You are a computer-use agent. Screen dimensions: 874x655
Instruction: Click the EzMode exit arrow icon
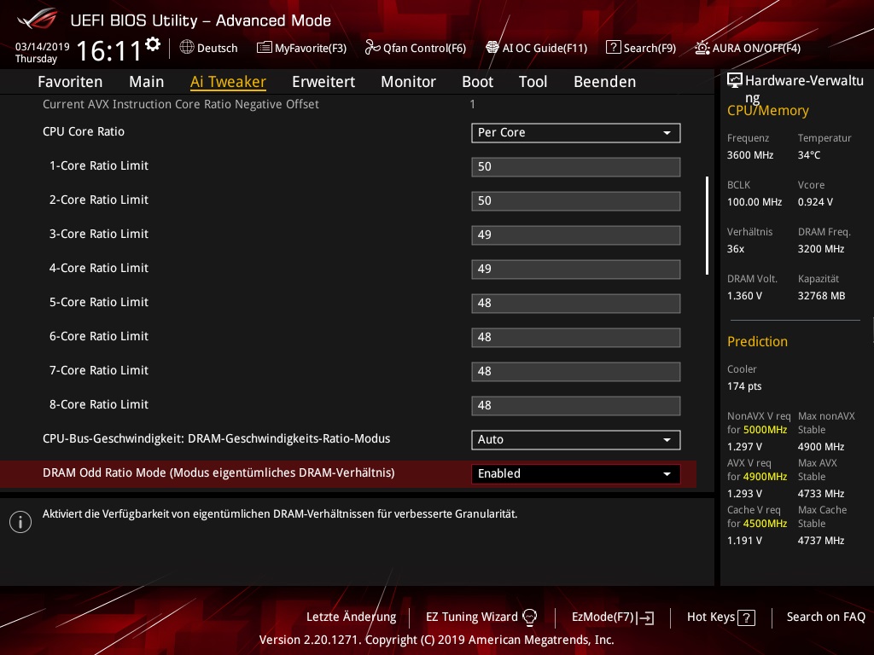(x=646, y=617)
